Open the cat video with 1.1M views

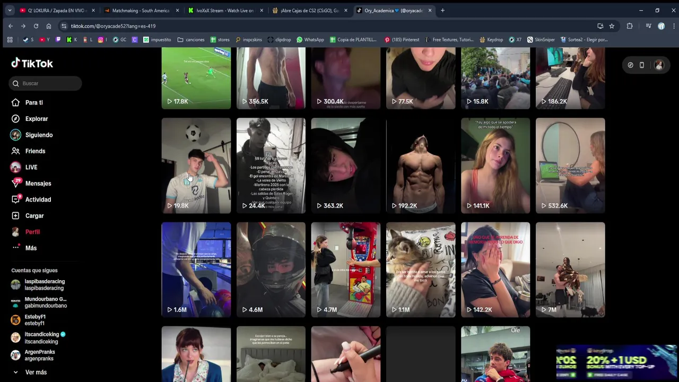point(421,270)
